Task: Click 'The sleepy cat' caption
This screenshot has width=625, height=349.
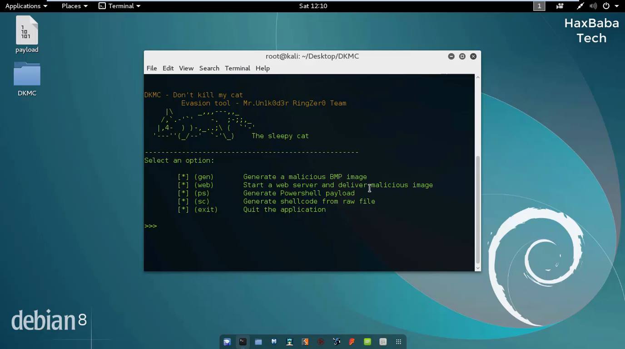Action: (280, 136)
